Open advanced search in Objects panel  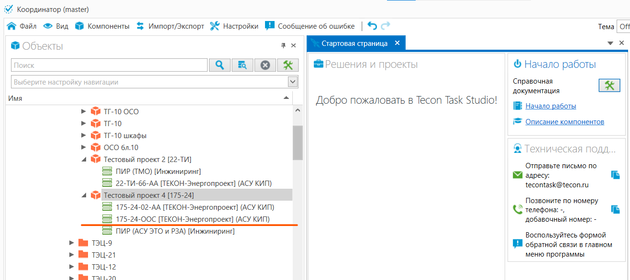click(243, 65)
